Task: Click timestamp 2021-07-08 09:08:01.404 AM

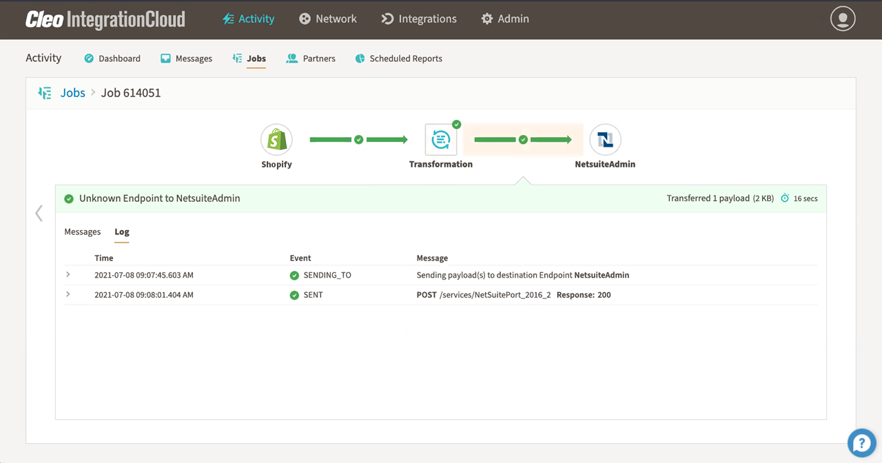Action: pos(144,295)
